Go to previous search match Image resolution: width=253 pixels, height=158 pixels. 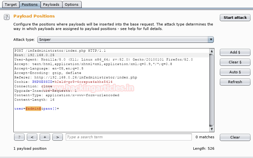pos(32,137)
